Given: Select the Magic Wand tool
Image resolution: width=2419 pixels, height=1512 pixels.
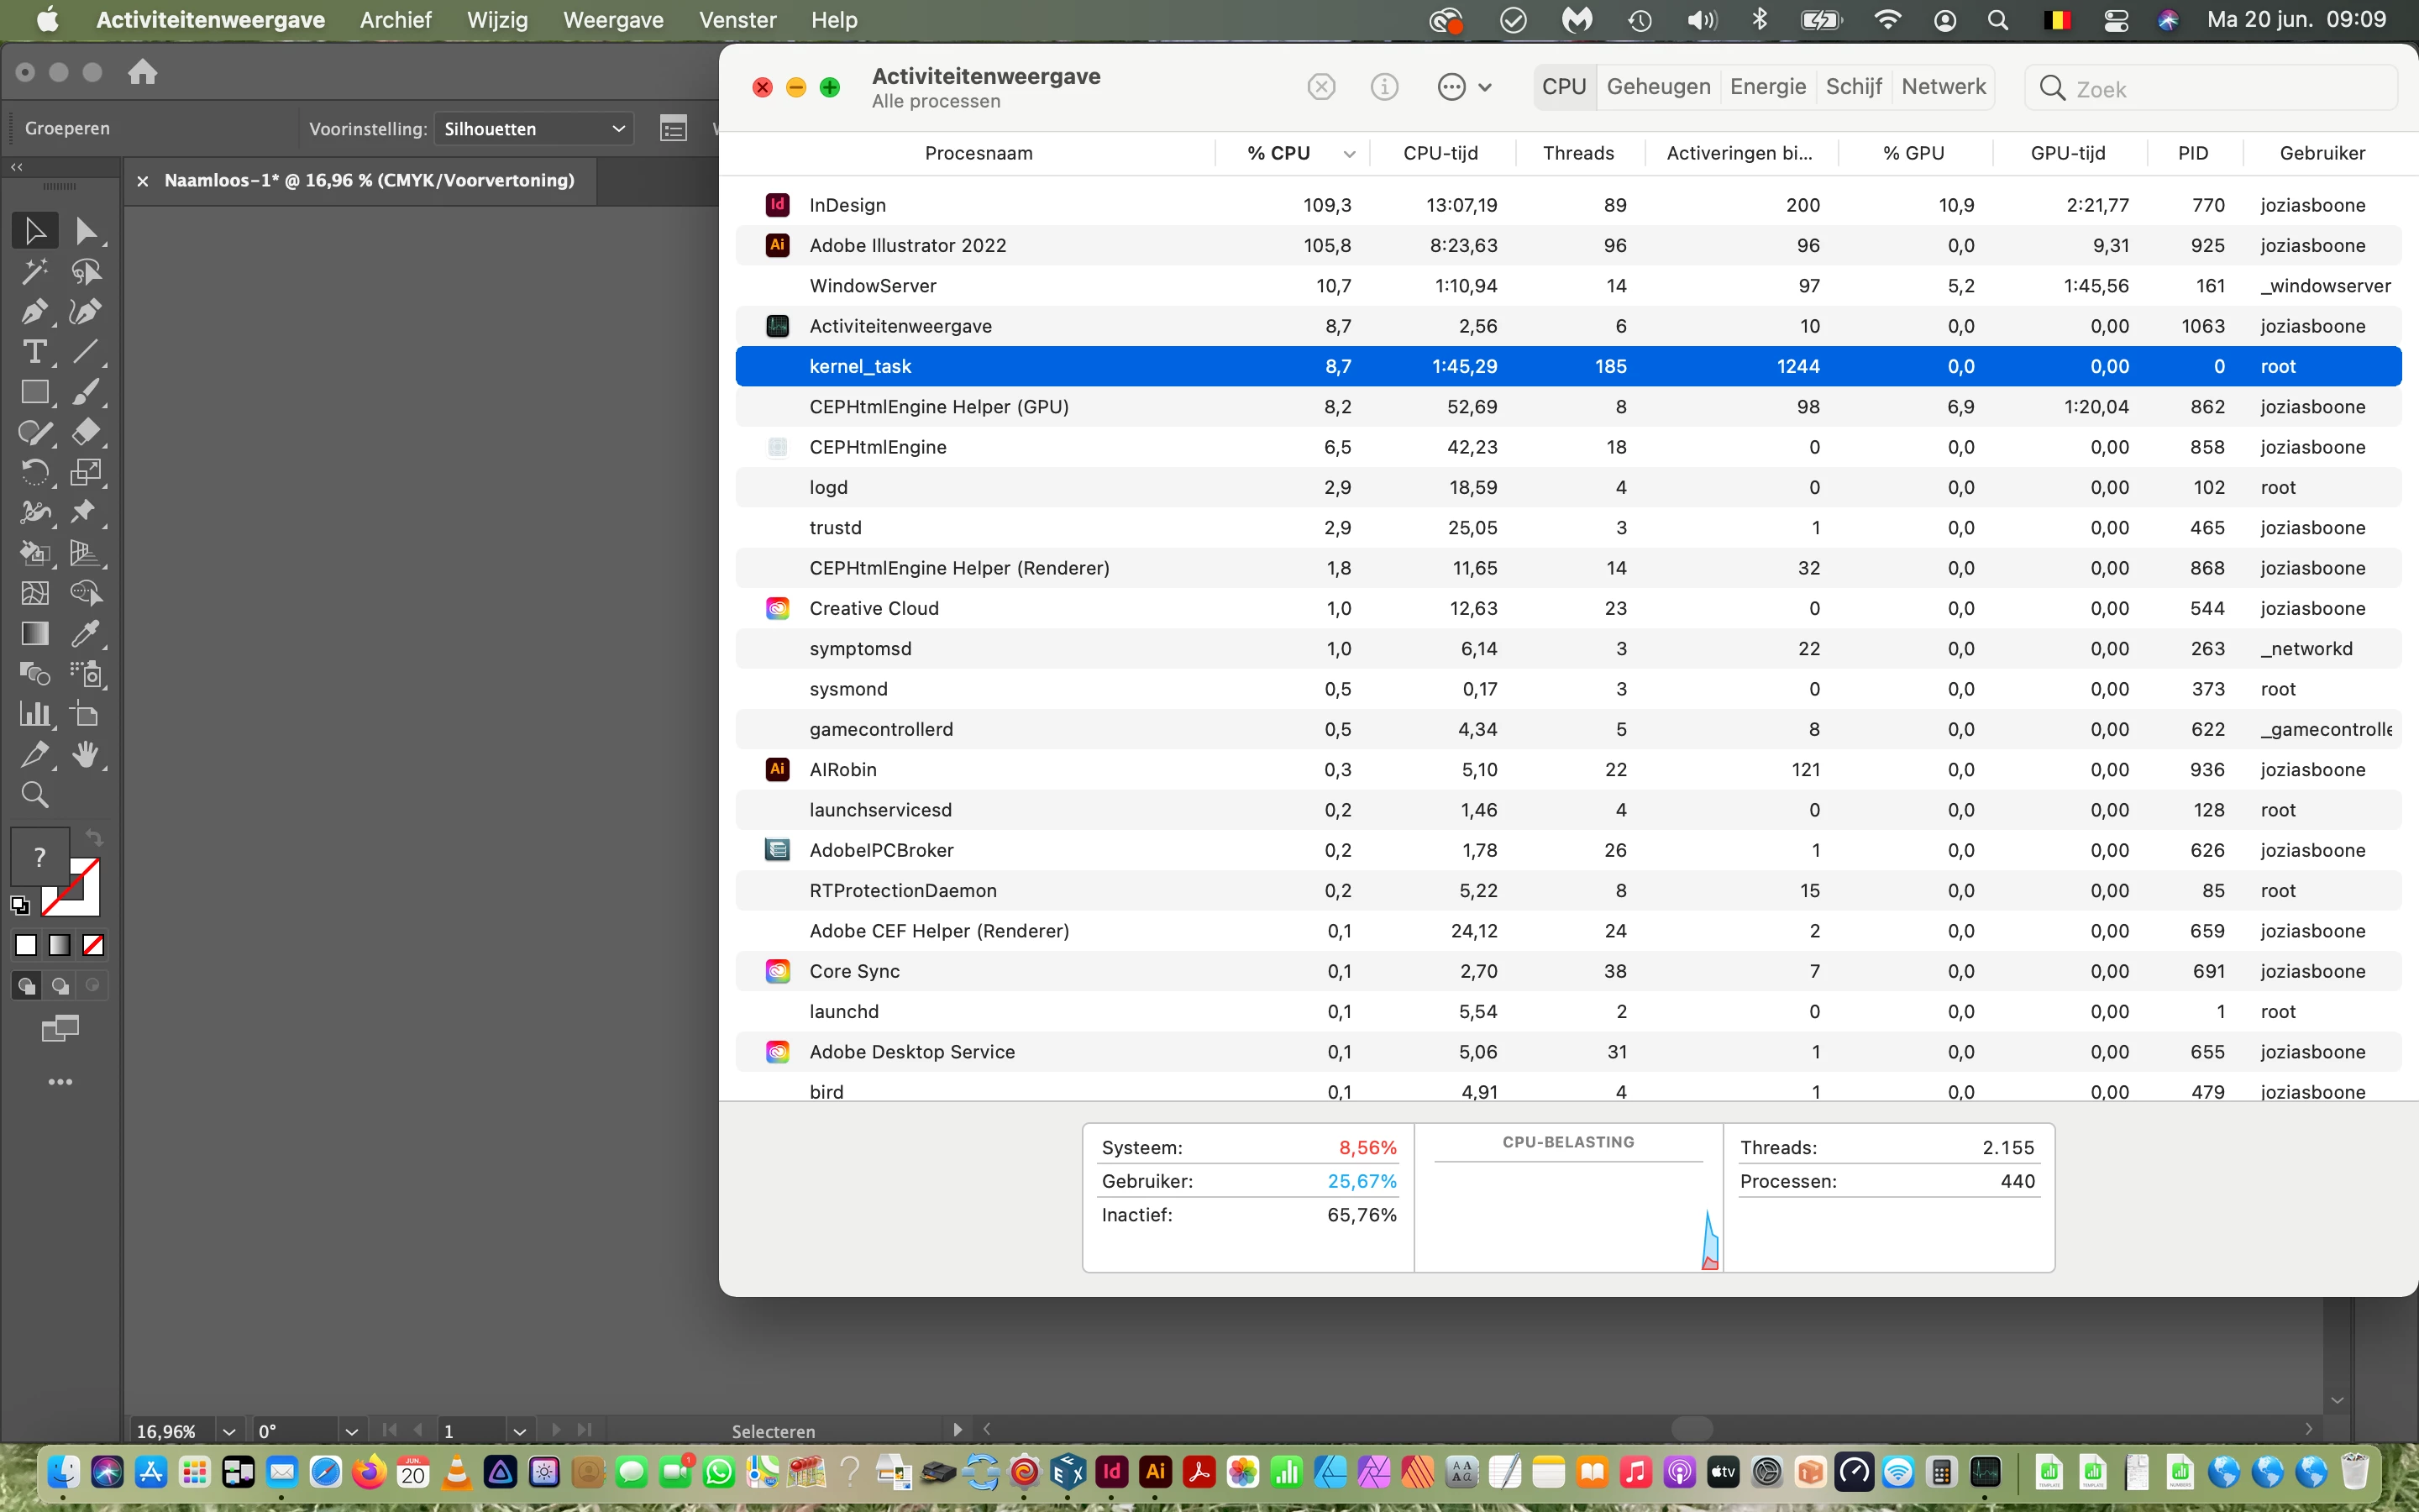Looking at the screenshot, I should pos(34,271).
